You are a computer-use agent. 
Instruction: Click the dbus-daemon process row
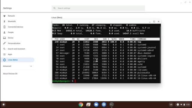[x=106, y=53]
